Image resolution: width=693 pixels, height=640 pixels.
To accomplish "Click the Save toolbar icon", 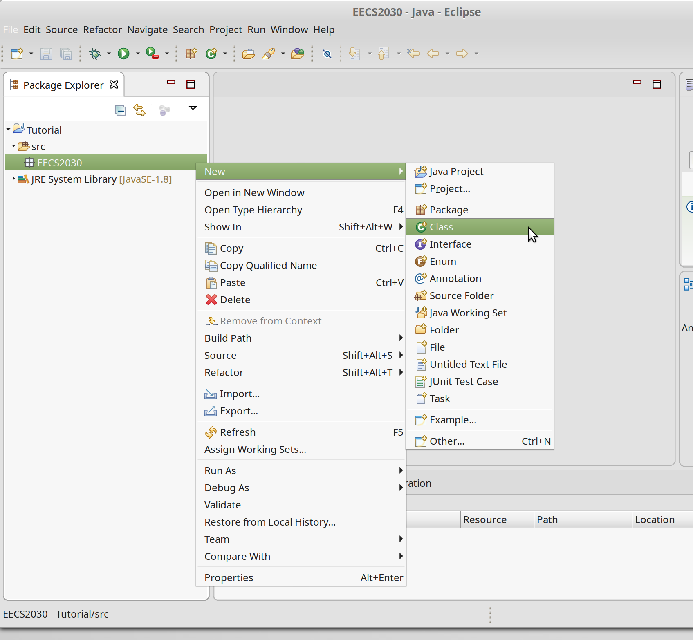I will [46, 54].
